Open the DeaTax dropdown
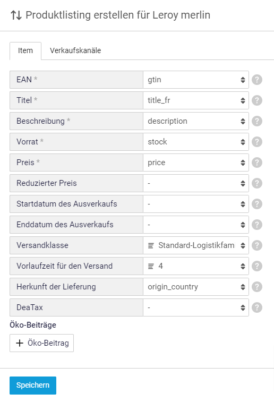Viewport: 274px width, 402px height. pos(196,307)
